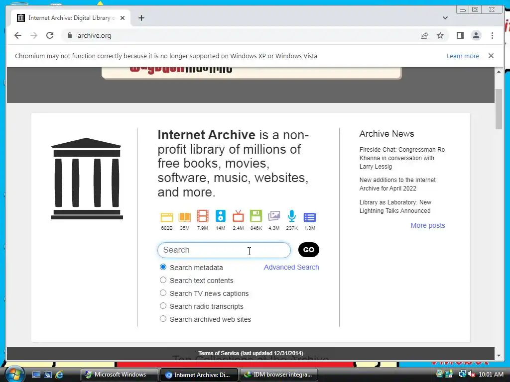The height and width of the screenshot is (382, 510).
Task: Bookmark this page with the star icon
Action: 440,35
